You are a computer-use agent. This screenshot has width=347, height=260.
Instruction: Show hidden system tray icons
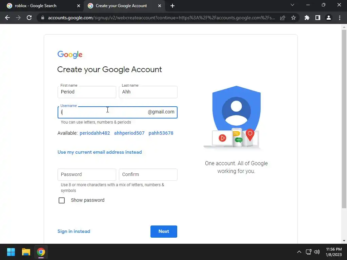299,252
